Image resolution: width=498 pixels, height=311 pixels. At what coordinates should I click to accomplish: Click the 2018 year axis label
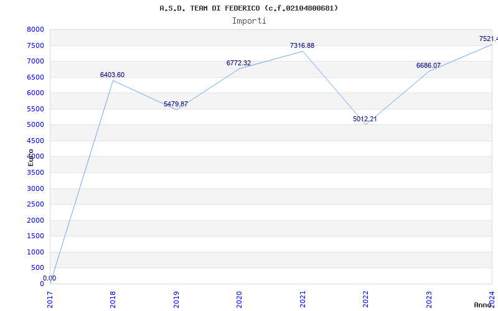[x=113, y=299]
